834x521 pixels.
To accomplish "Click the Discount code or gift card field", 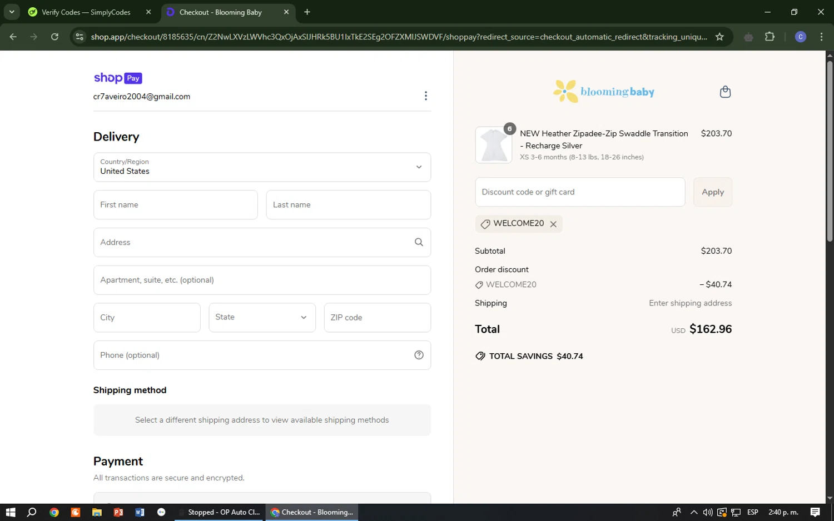I will 580,192.
